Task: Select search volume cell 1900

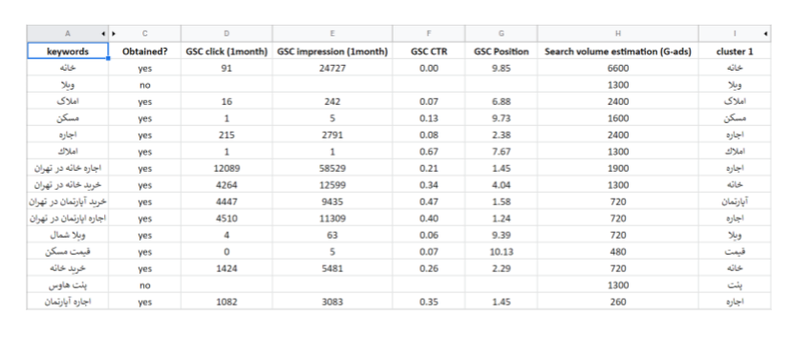Action: click(x=618, y=168)
